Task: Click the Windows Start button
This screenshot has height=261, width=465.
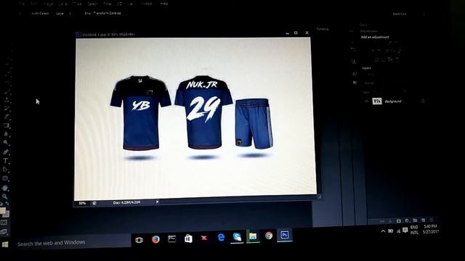Action: (5, 244)
